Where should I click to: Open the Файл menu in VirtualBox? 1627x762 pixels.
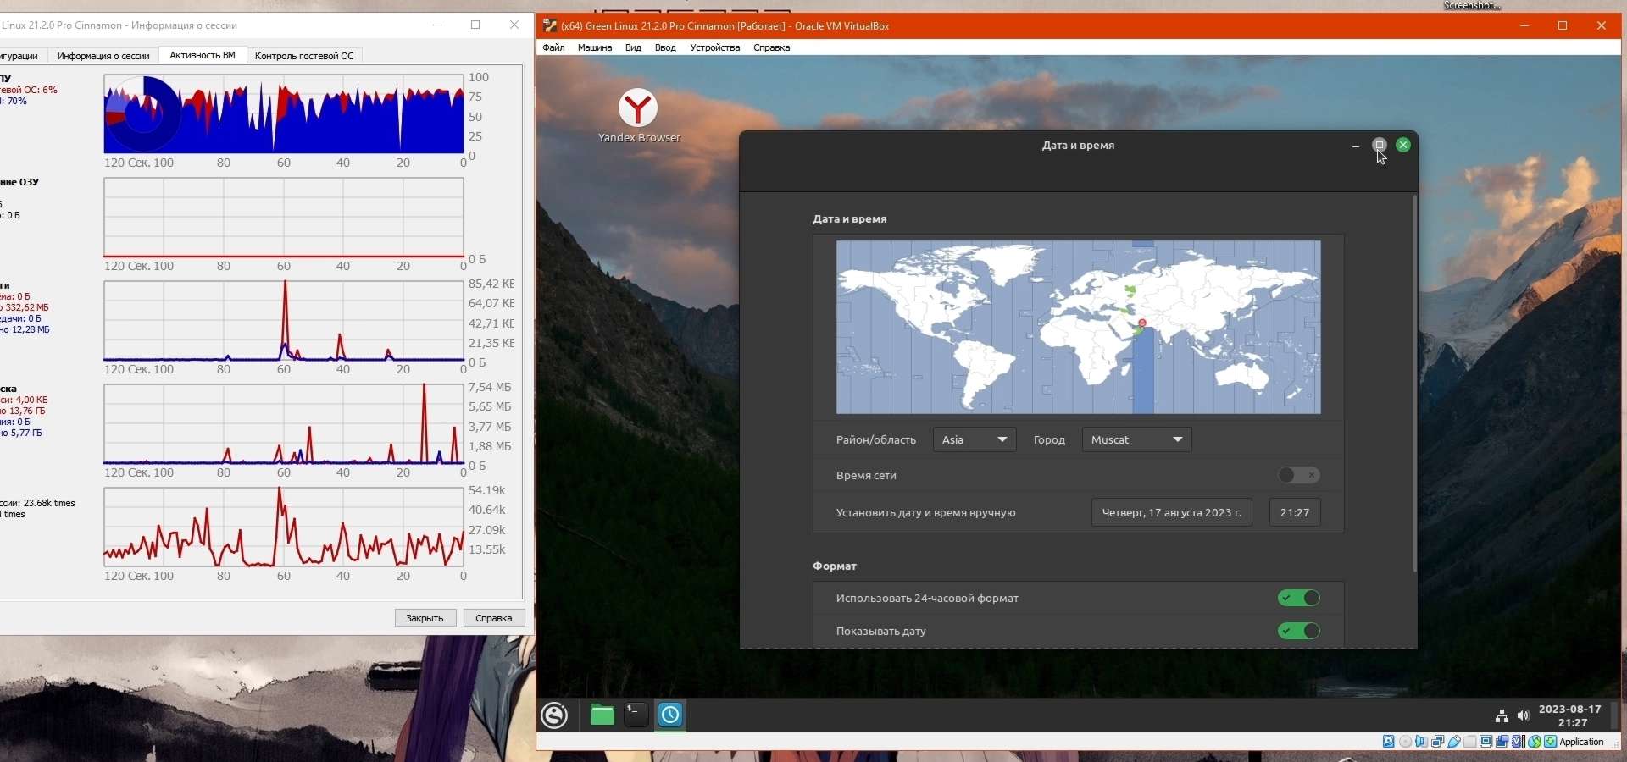(x=553, y=47)
